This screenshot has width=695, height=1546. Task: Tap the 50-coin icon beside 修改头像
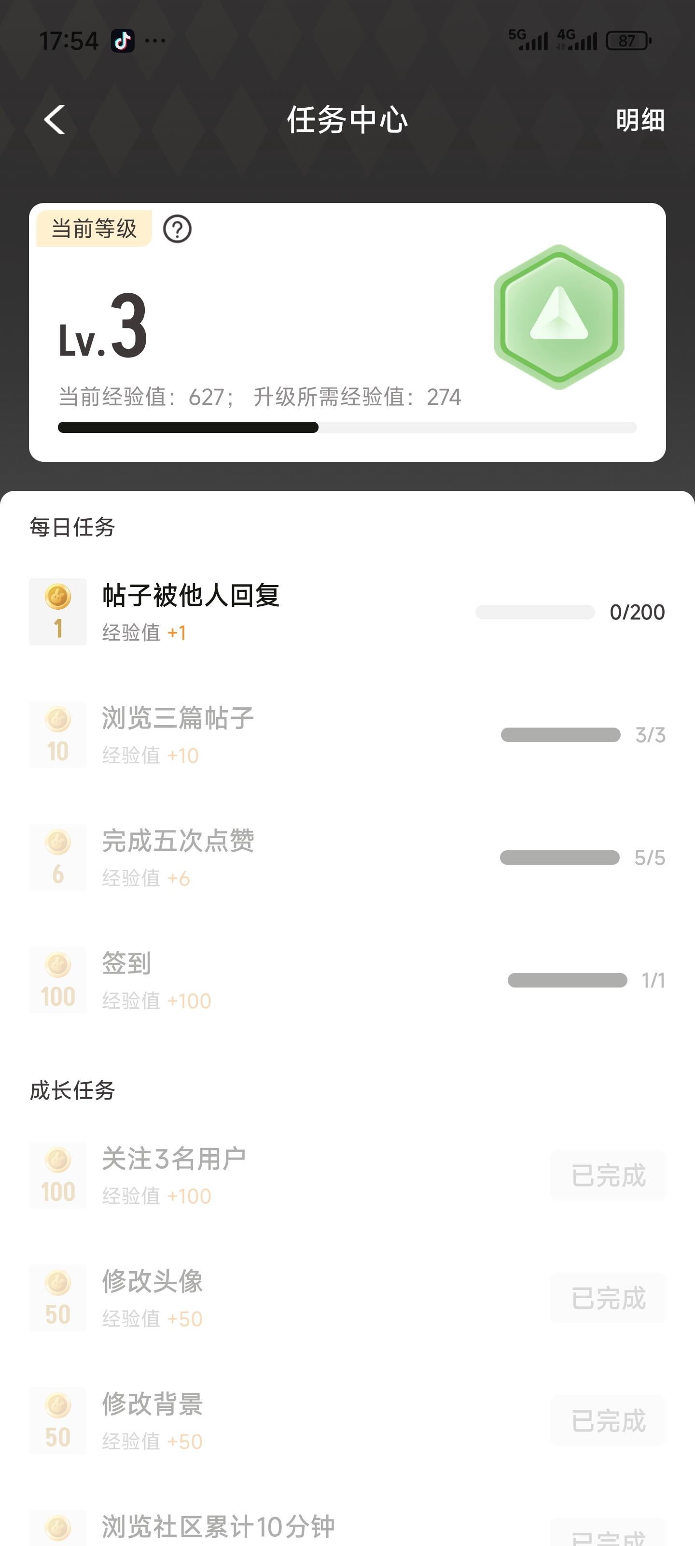pyautogui.click(x=58, y=1298)
